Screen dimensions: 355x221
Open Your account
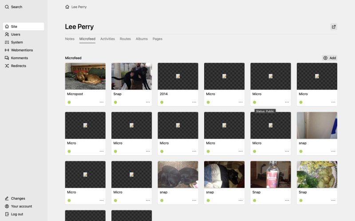pos(18,206)
